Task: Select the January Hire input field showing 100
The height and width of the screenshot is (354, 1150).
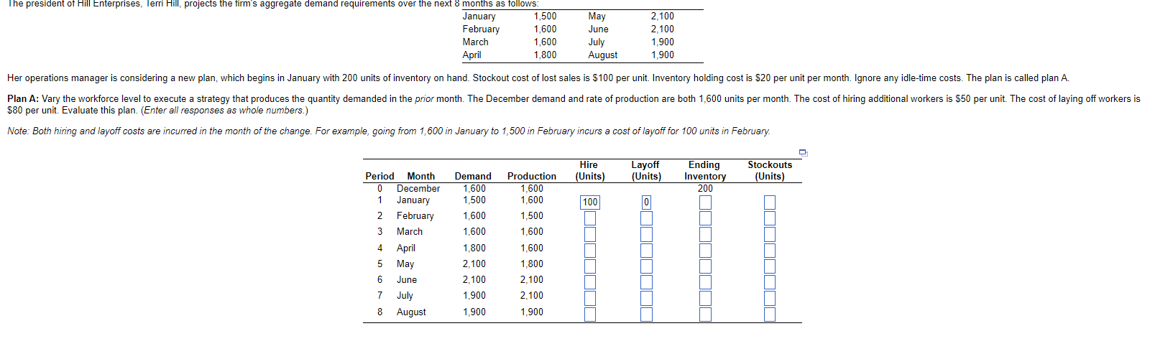Action: tap(590, 202)
